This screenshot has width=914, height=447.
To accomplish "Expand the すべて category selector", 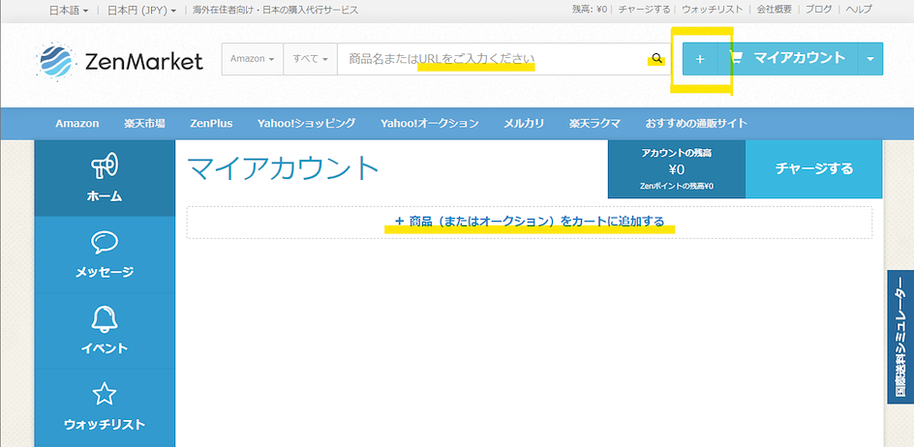I will coord(310,59).
